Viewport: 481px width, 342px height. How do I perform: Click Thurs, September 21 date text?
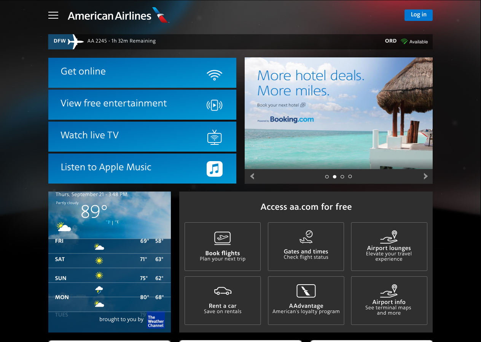(91, 194)
